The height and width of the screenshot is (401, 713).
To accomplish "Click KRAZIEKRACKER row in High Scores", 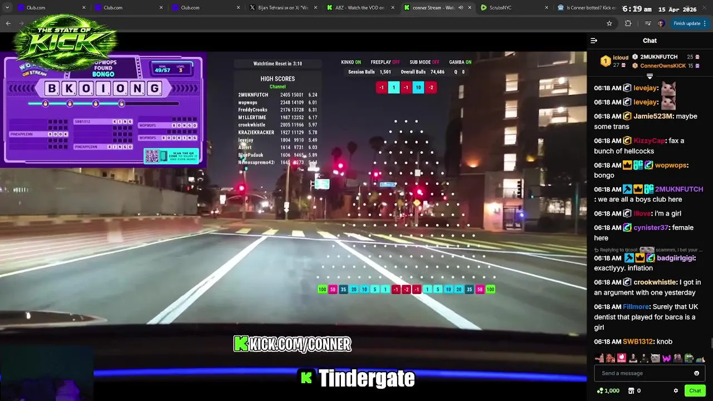I will click(x=277, y=133).
